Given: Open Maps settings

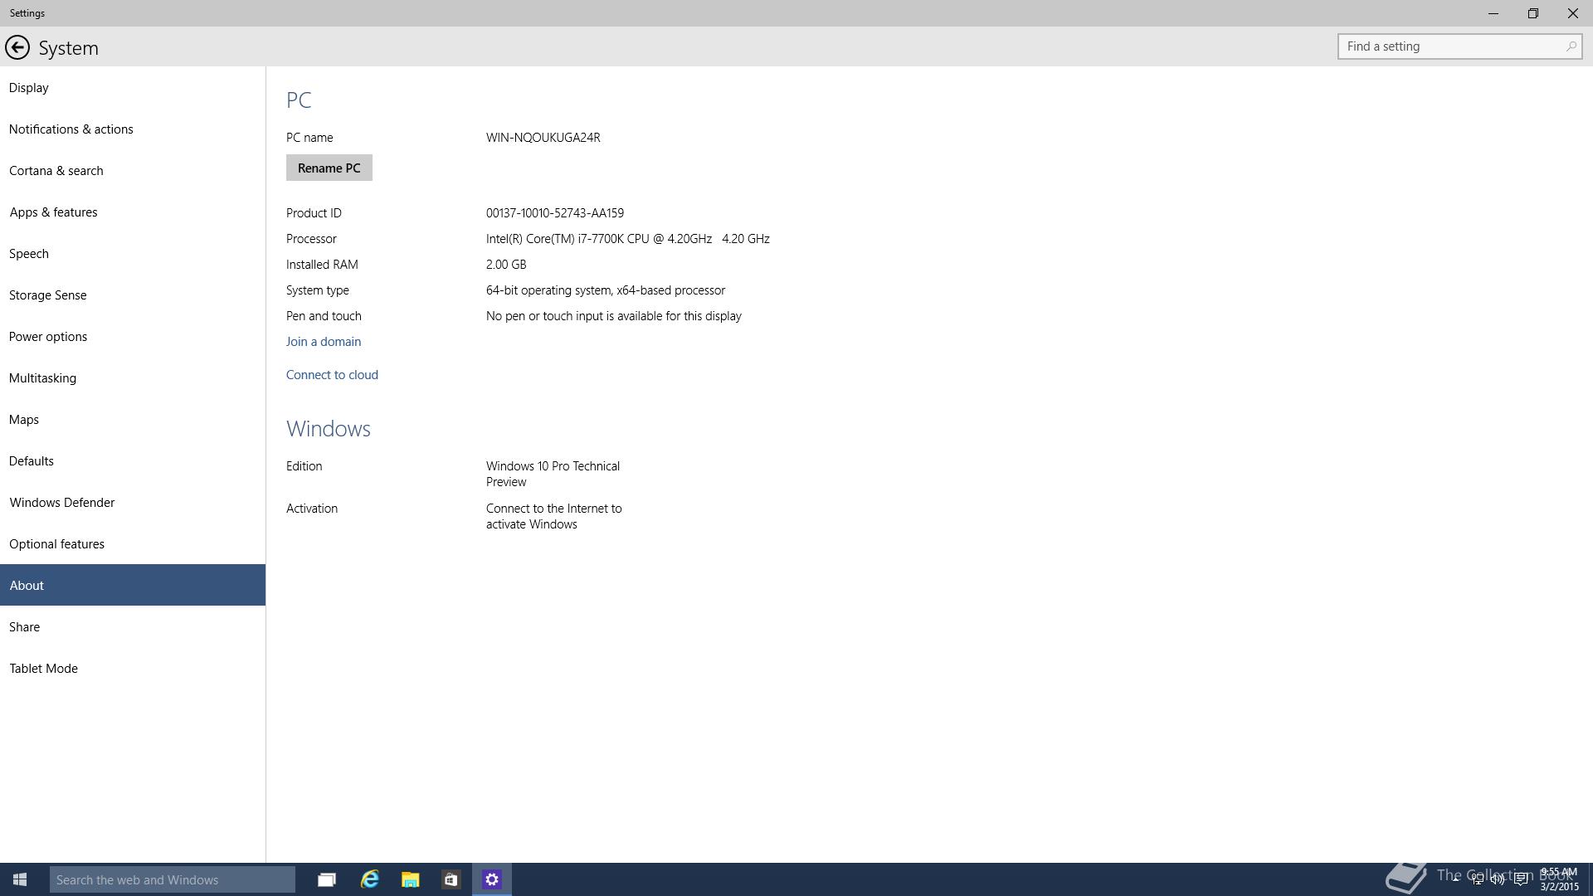Looking at the screenshot, I should [133, 419].
